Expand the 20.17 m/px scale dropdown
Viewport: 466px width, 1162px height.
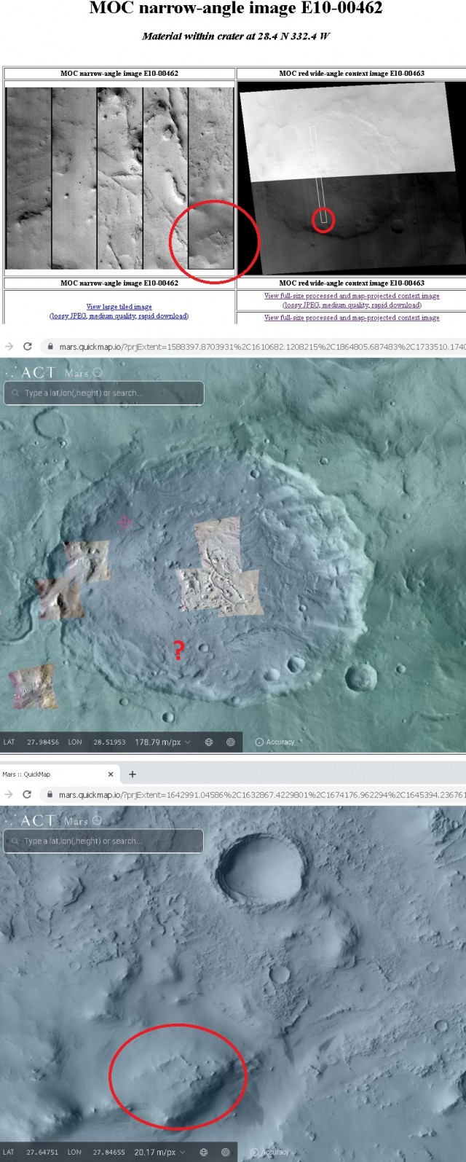click(160, 1153)
